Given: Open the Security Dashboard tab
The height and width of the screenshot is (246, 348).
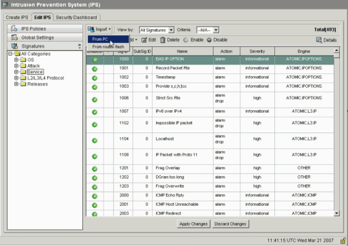Looking at the screenshot, I should click(x=76, y=18).
